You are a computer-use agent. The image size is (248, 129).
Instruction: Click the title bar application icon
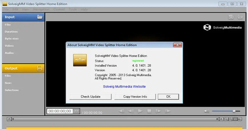(5, 4)
